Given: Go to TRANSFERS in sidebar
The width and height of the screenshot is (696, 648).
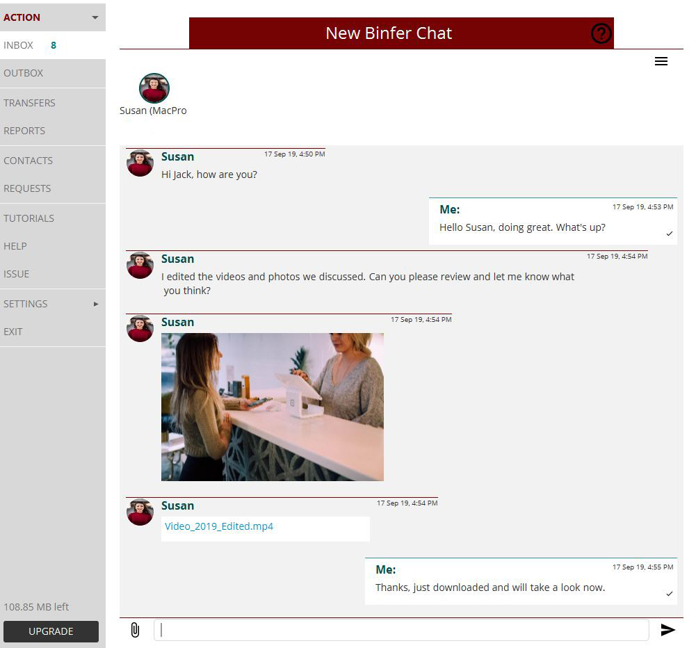Looking at the screenshot, I should click(x=53, y=103).
